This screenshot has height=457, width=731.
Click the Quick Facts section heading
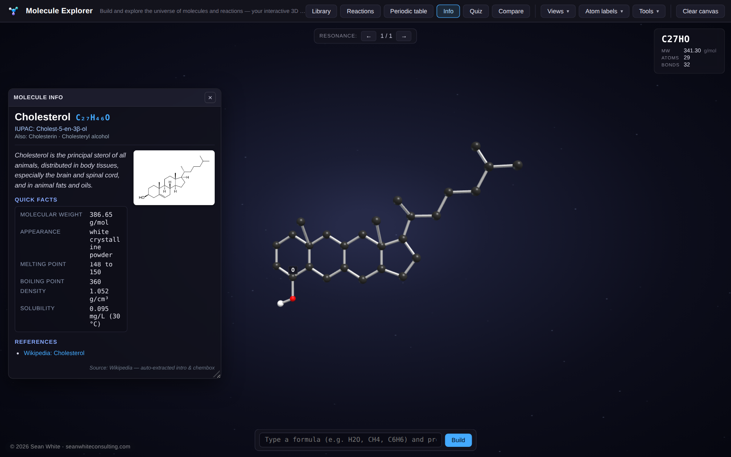(36, 200)
